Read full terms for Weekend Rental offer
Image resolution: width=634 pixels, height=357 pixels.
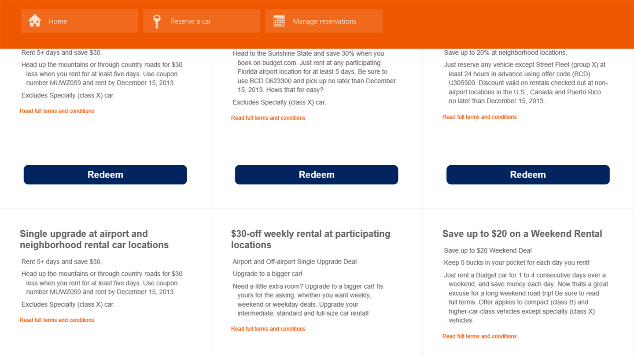tap(479, 336)
